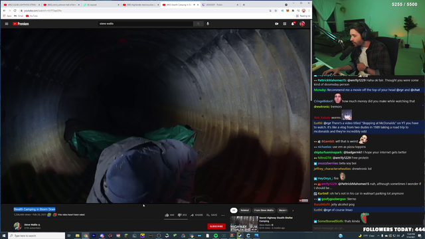Open the Gmail bookmark

click(19, 16)
